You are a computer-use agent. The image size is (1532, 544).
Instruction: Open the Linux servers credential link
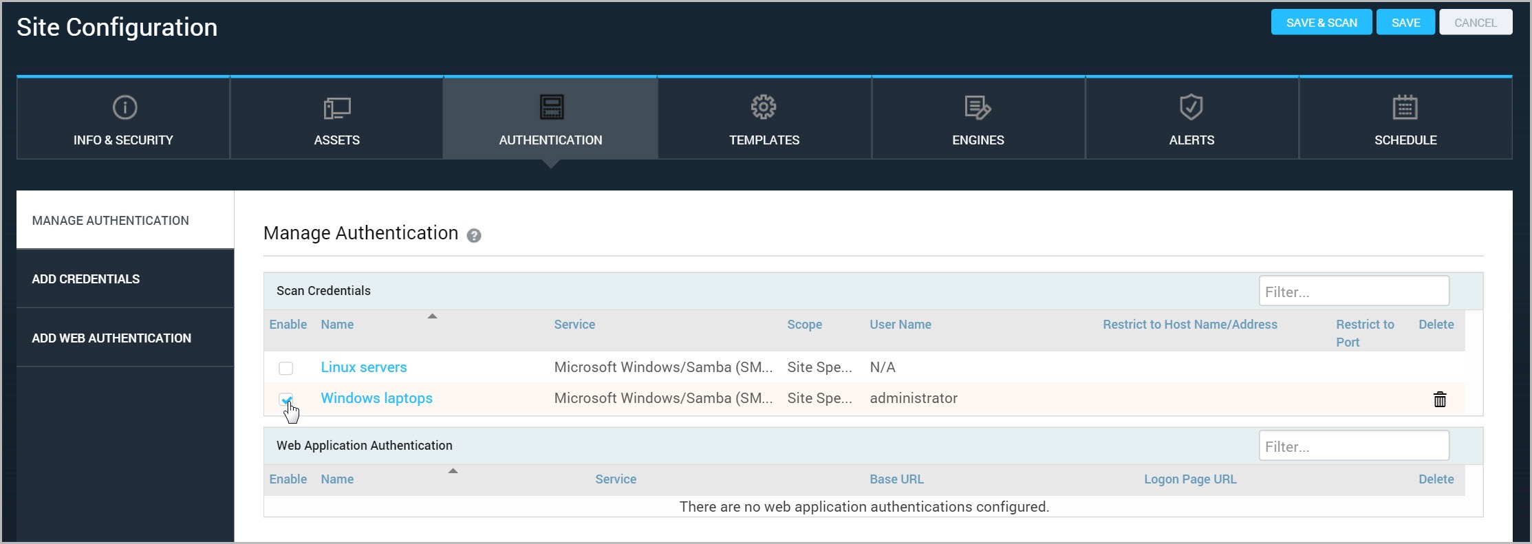click(x=363, y=367)
